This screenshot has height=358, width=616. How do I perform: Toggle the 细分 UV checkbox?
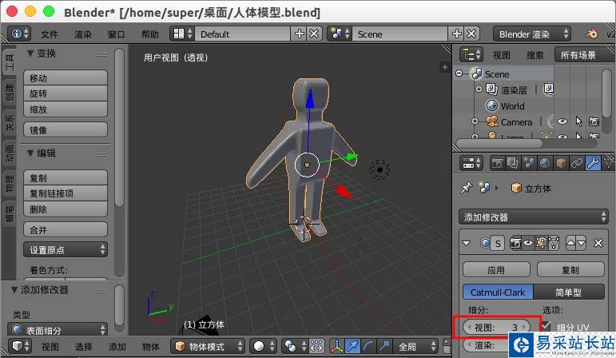tap(546, 326)
